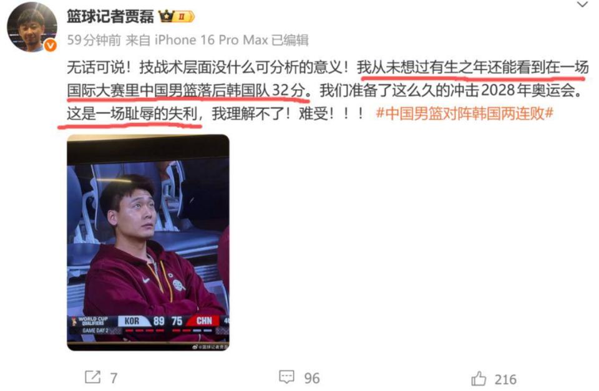599x391 pixels.
Task: Click the 已编辑 edited label
Action: (x=290, y=40)
